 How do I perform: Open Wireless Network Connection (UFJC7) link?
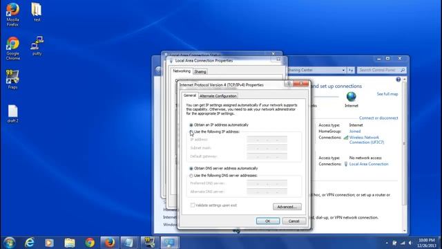coord(367,140)
